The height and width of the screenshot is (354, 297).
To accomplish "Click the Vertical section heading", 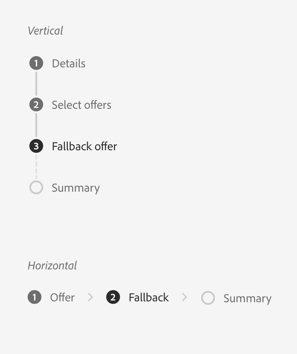I will click(x=45, y=31).
